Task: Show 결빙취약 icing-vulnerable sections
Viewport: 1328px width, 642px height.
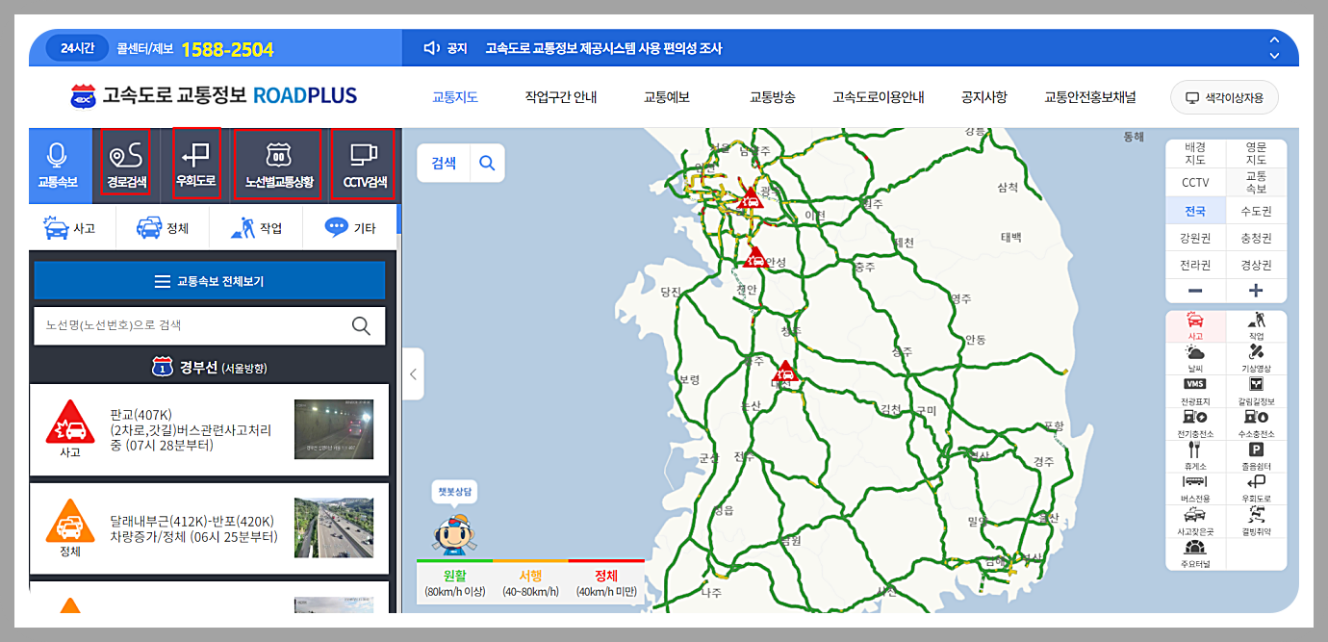Action: (1256, 522)
